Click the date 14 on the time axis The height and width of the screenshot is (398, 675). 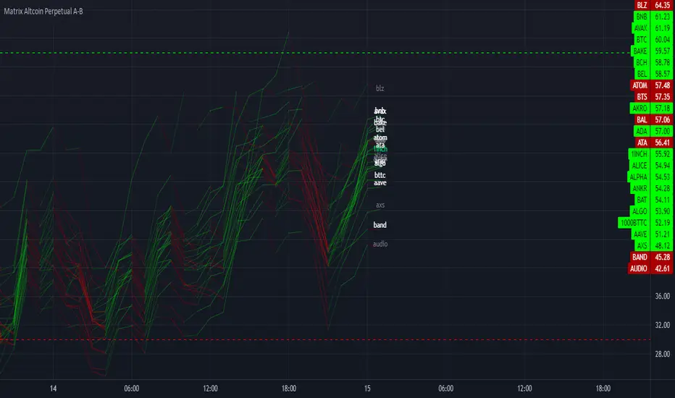53,389
